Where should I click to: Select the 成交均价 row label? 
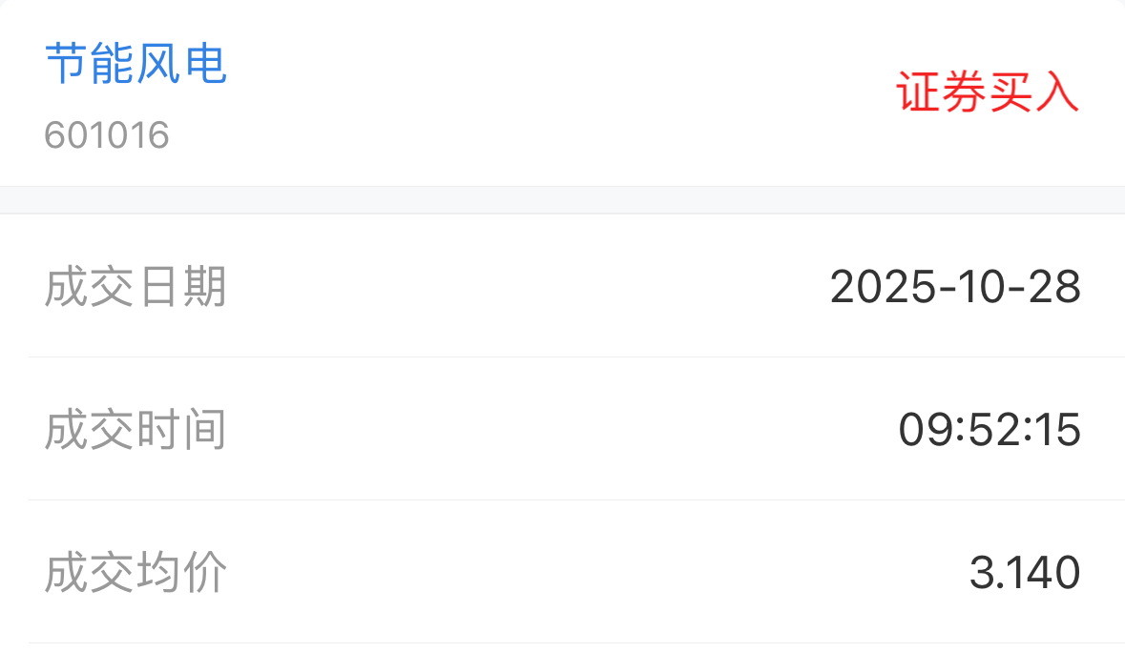(135, 573)
